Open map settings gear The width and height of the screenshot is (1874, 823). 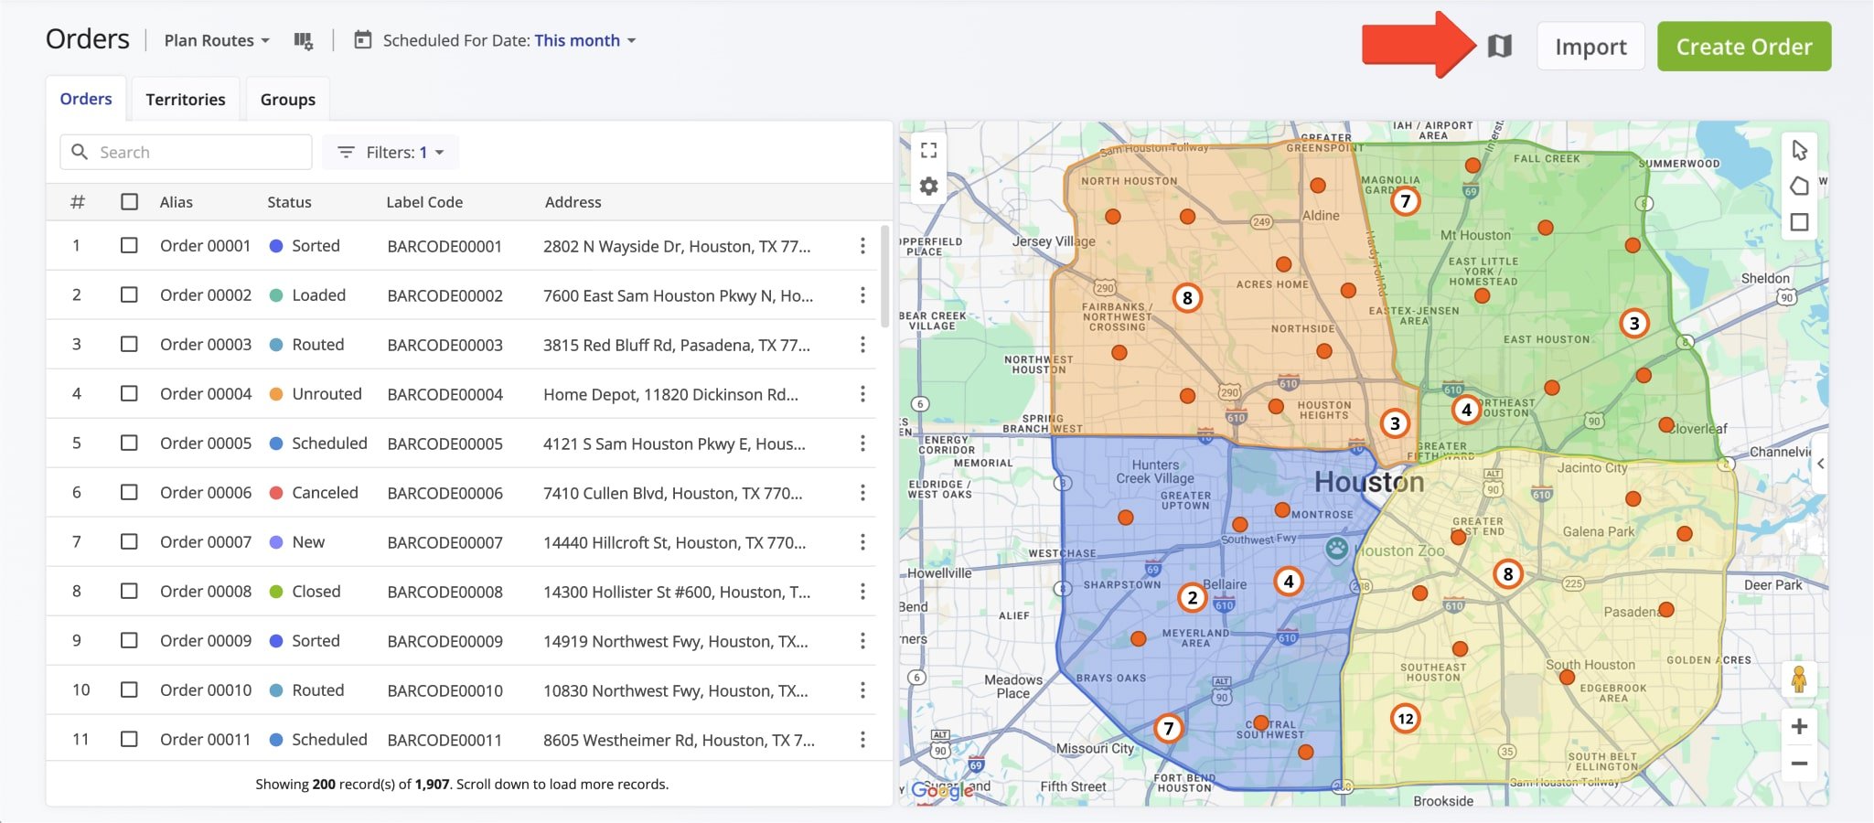coord(928,187)
